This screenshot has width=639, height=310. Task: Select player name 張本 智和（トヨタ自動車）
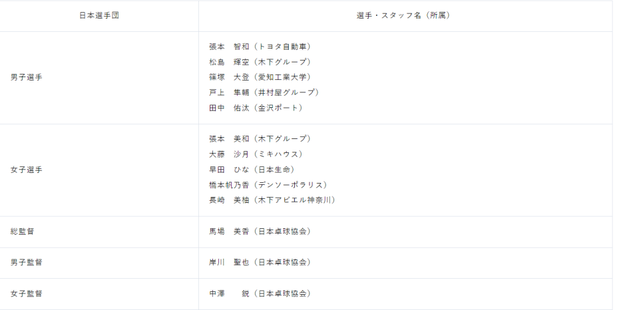coord(260,47)
